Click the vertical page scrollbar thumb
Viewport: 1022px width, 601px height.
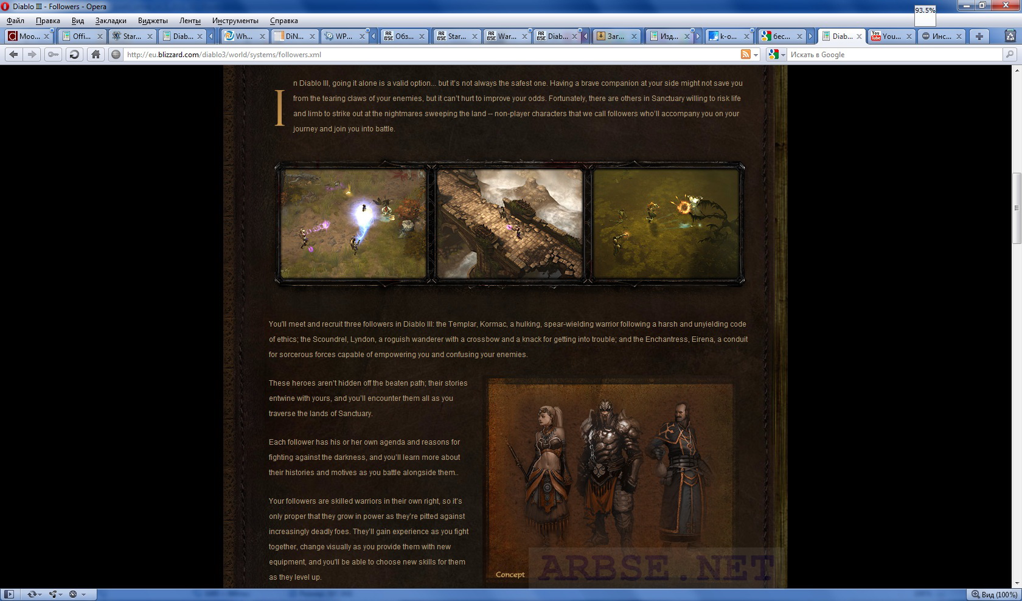[x=1017, y=208]
